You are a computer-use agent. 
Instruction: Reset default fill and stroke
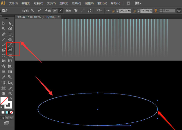pos(2,107)
